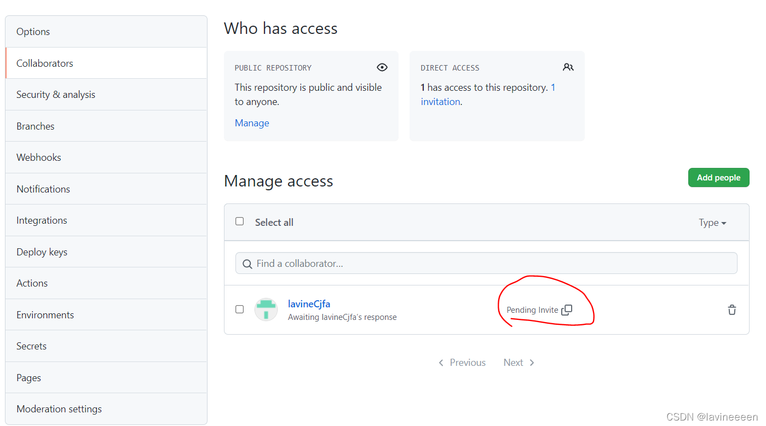
Task: Click the green Add people button
Action: [718, 178]
